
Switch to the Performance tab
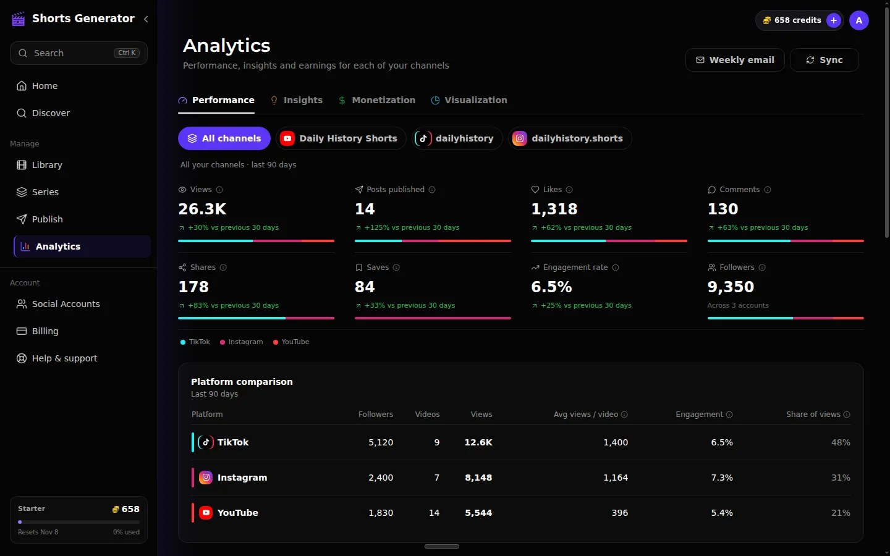tap(216, 100)
